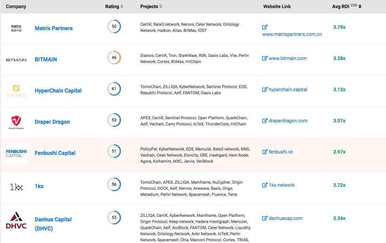Click external-link icon beside www.bitmain.com
Screen dimensions: 386x243
[x=265, y=58]
